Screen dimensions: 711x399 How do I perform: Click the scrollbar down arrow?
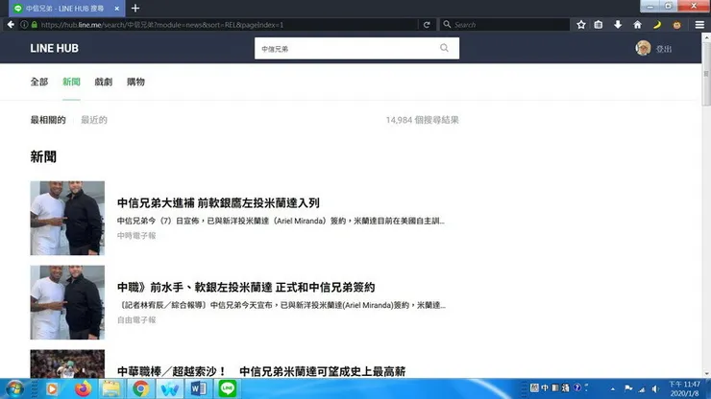point(706,374)
